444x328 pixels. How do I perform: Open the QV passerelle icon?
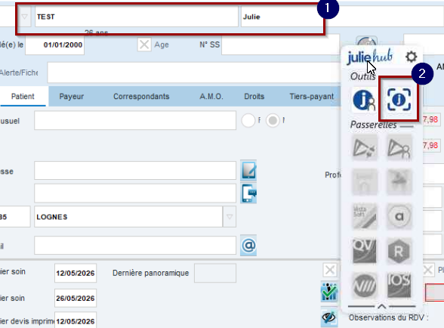pos(365,251)
